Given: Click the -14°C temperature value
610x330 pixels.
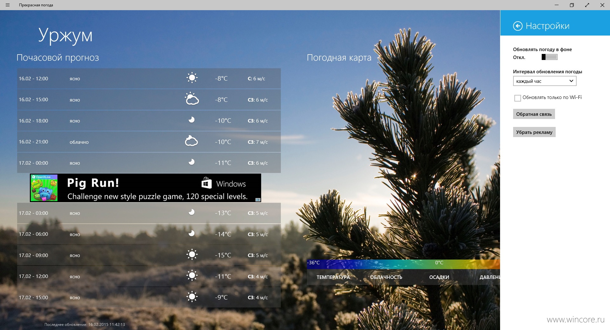Looking at the screenshot, I should click(x=223, y=234).
